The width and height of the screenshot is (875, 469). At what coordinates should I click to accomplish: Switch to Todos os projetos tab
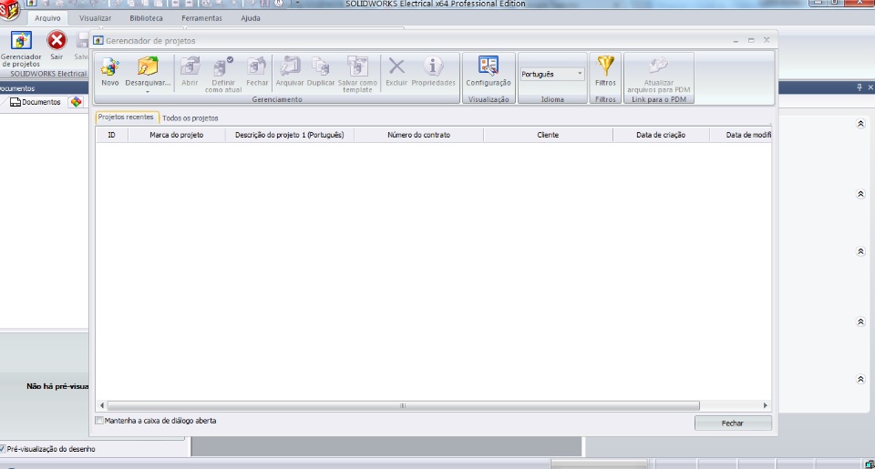(x=190, y=118)
